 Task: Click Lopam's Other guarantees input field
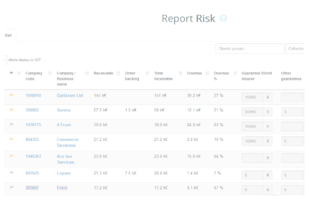292,175
